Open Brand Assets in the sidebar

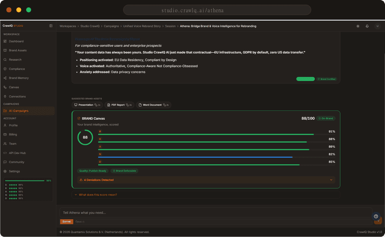18,50
